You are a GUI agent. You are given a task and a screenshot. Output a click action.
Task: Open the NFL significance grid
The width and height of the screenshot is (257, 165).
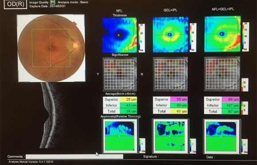point(120,74)
